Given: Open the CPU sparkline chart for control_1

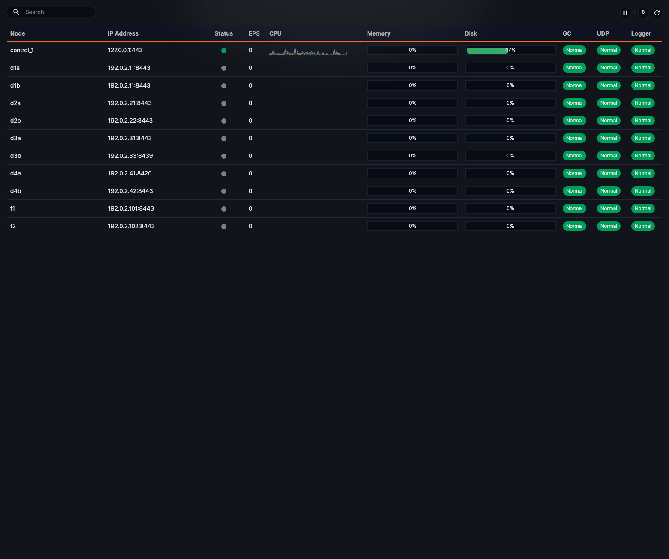Looking at the screenshot, I should [x=307, y=51].
